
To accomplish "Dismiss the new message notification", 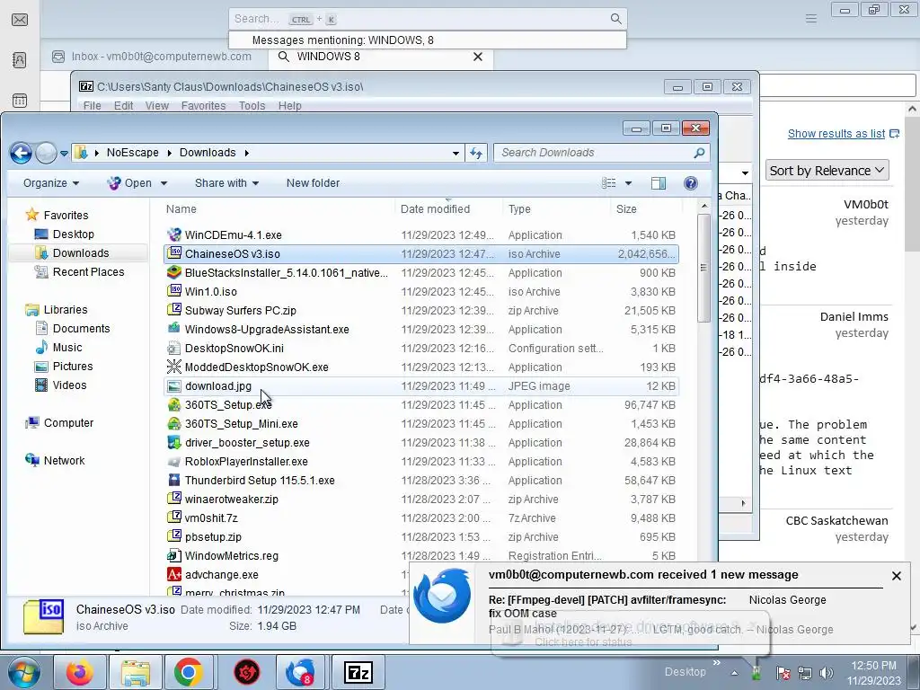I will (x=896, y=576).
